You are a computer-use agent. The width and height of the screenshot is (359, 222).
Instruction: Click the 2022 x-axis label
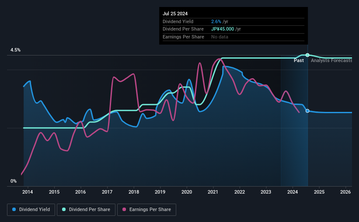click(x=240, y=192)
